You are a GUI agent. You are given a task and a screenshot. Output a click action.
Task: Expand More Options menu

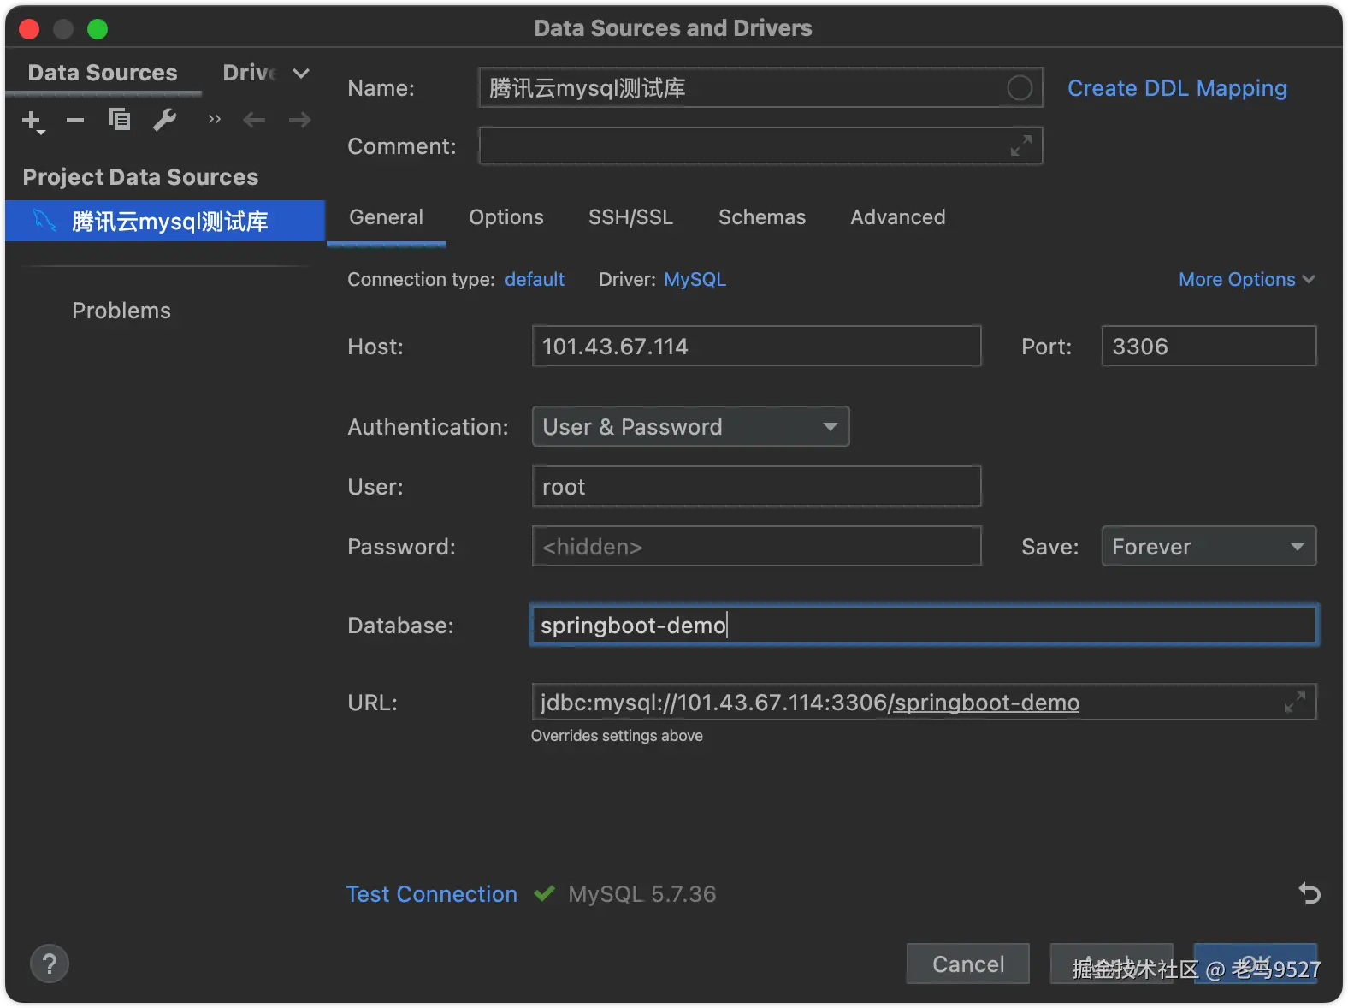[1246, 280]
